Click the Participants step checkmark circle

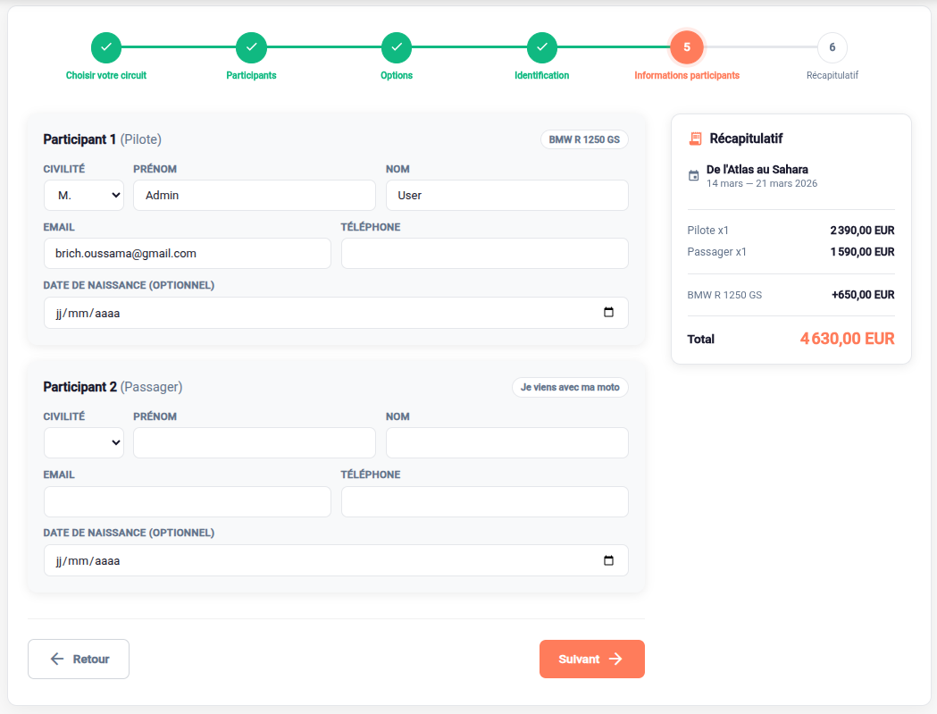coord(251,47)
